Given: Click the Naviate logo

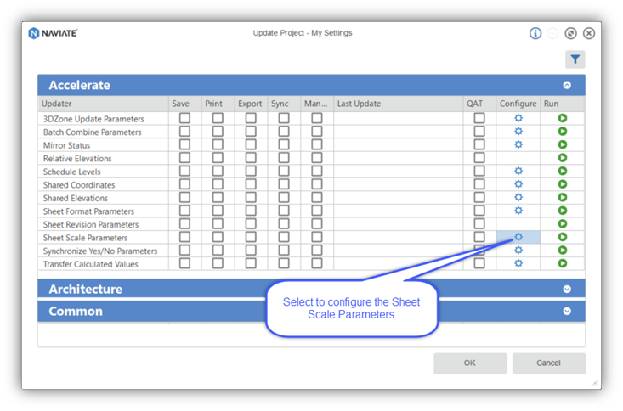Looking at the screenshot, I should [x=53, y=33].
